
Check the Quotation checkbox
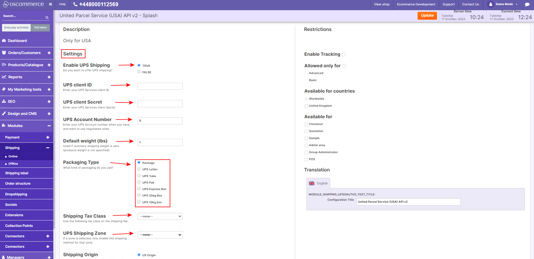click(x=306, y=131)
